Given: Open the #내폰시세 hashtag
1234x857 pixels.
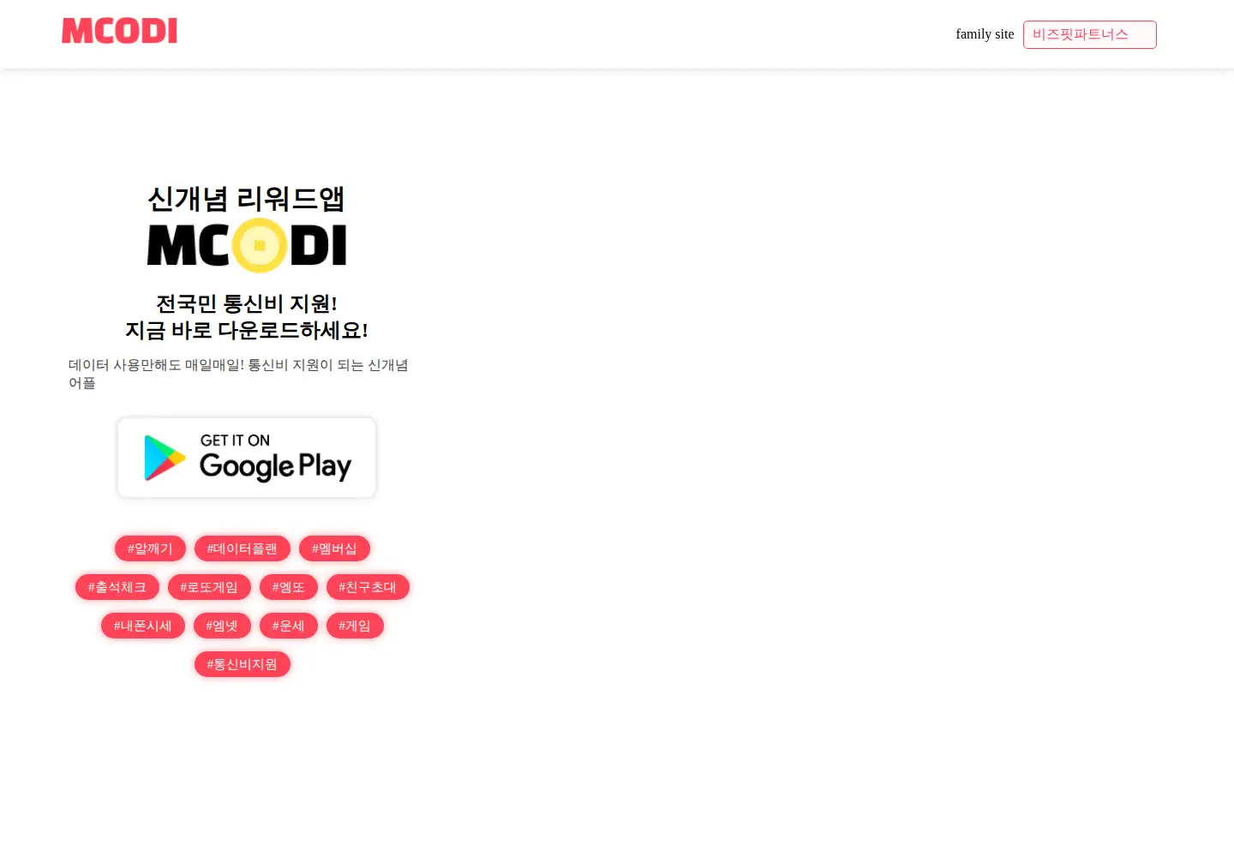Looking at the screenshot, I should coord(143,626).
